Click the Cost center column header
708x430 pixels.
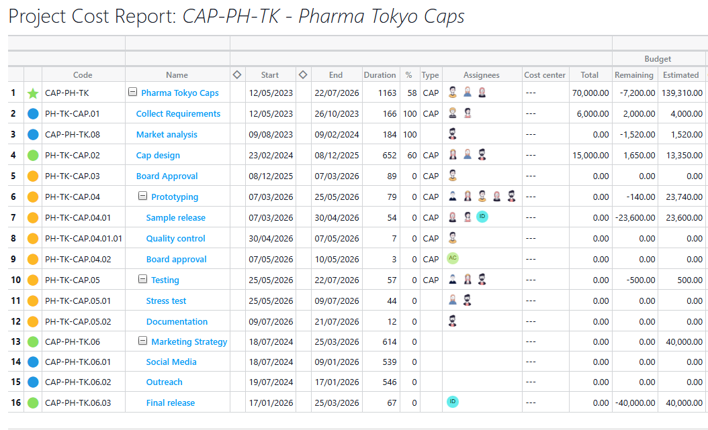(x=545, y=75)
